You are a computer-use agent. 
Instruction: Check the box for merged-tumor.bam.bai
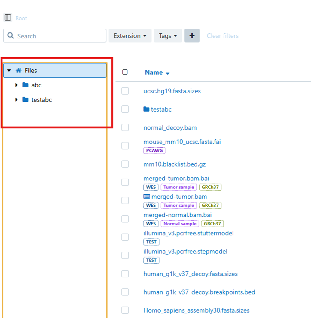[x=125, y=182]
